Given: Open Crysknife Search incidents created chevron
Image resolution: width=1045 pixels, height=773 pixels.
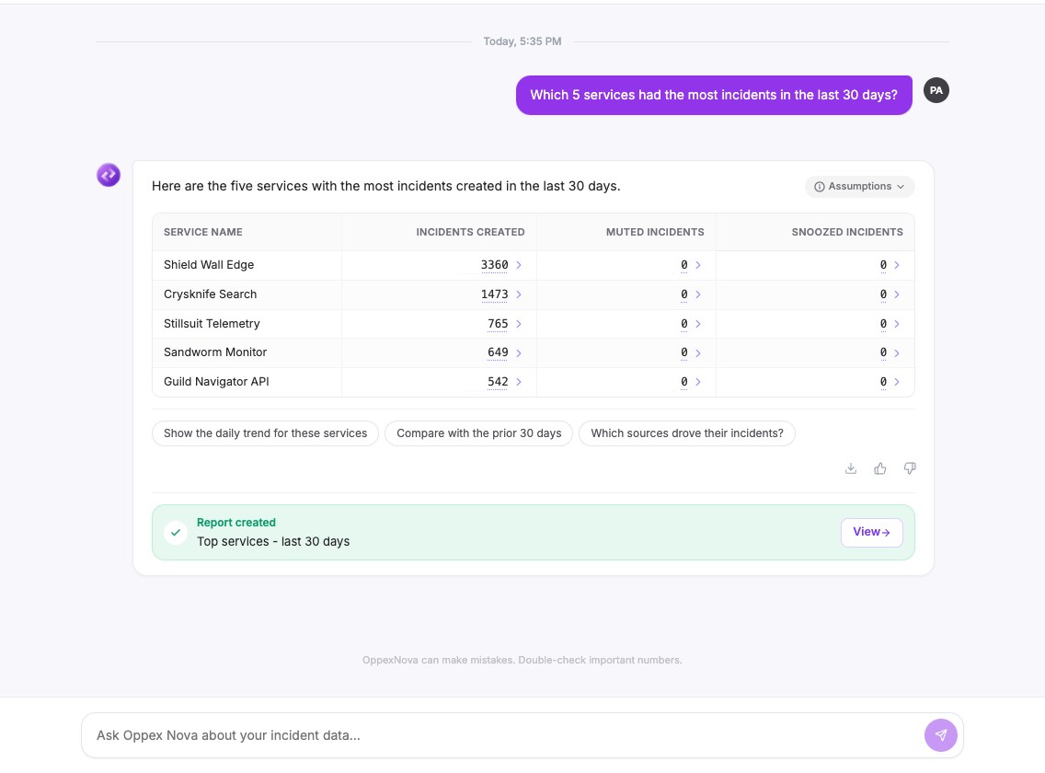Looking at the screenshot, I should click(x=519, y=294).
